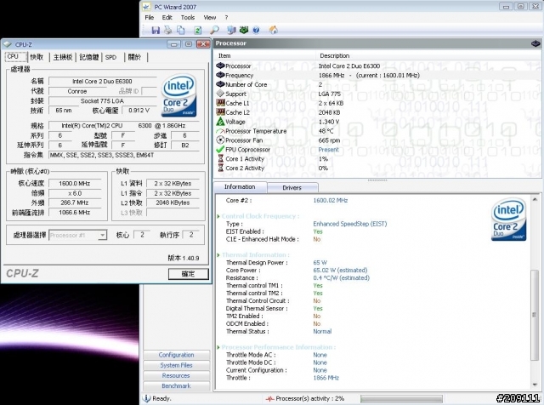
Task: Select the Drivers tab
Action: [x=292, y=187]
